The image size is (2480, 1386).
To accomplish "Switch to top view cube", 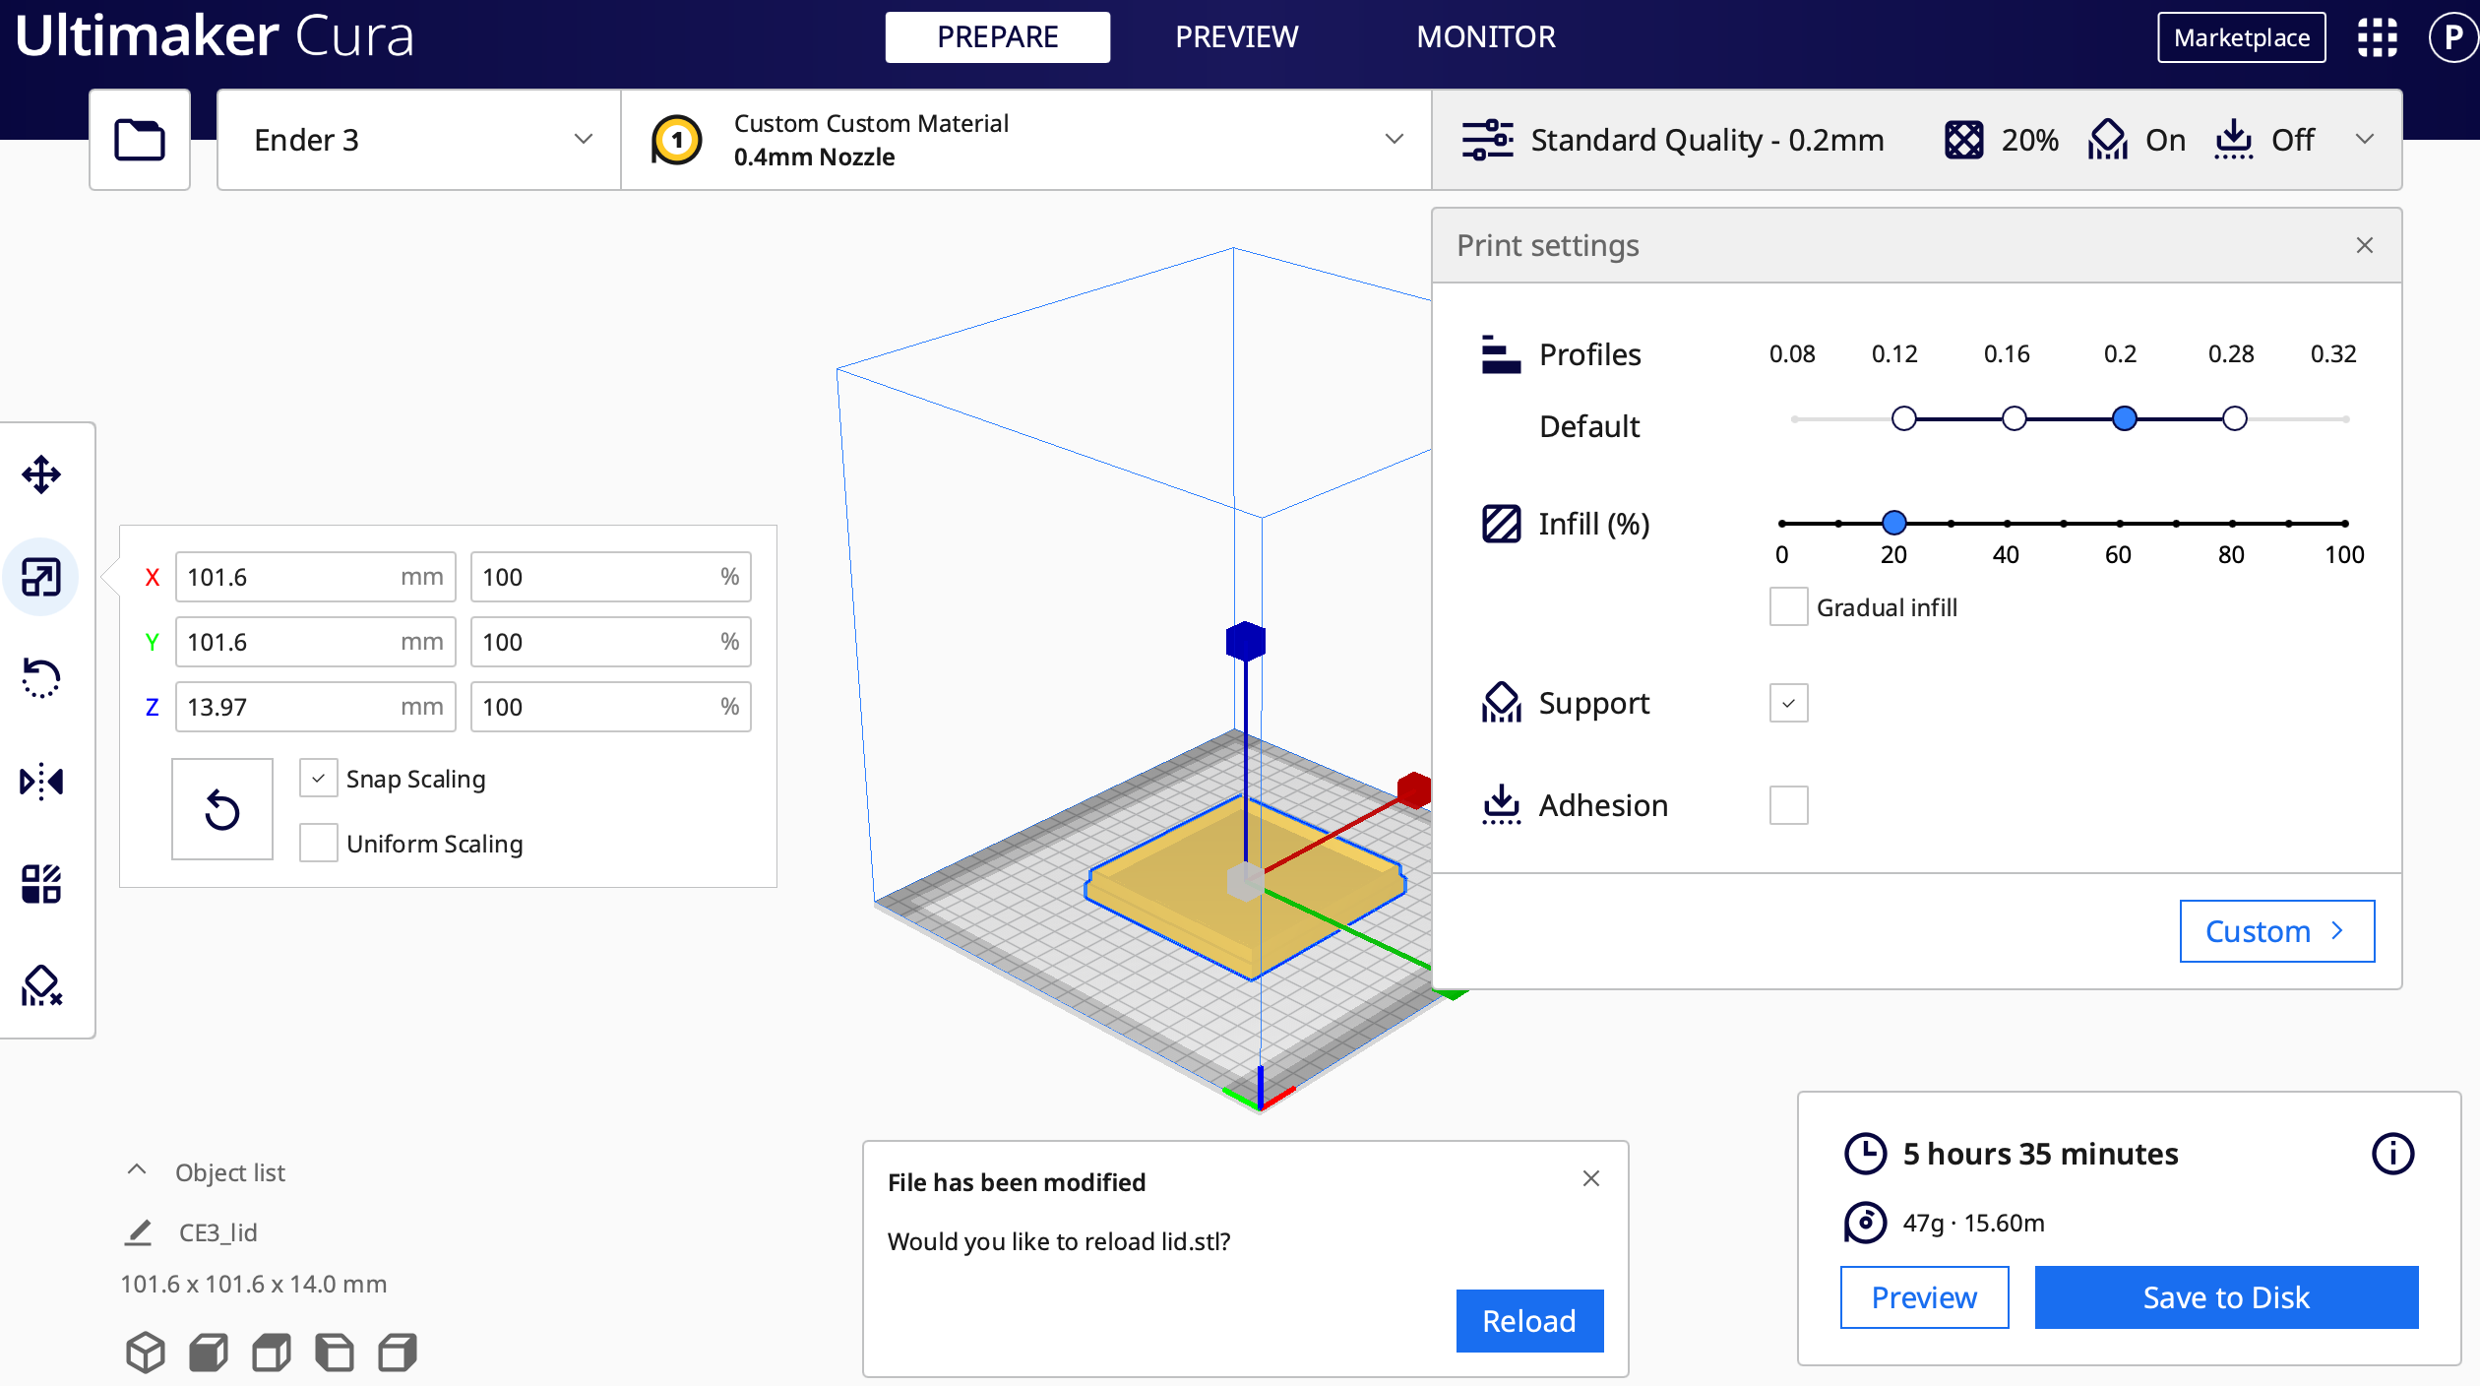I will point(272,1353).
